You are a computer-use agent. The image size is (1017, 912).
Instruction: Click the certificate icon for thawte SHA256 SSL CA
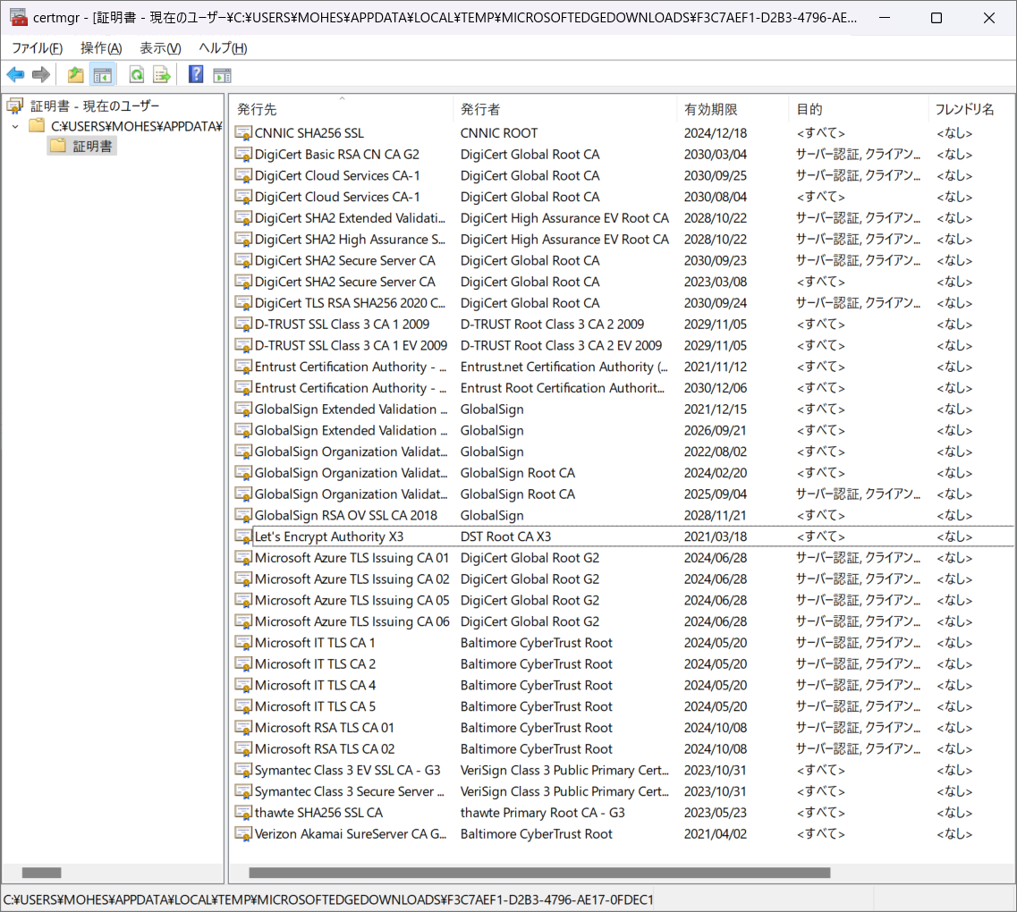pos(243,813)
